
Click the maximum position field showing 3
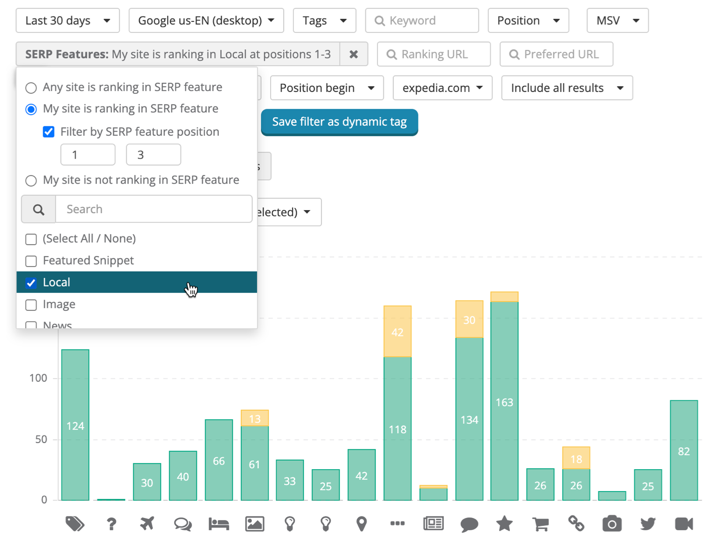tap(153, 155)
